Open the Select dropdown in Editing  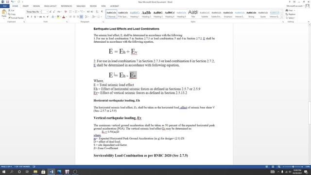(291, 18)
